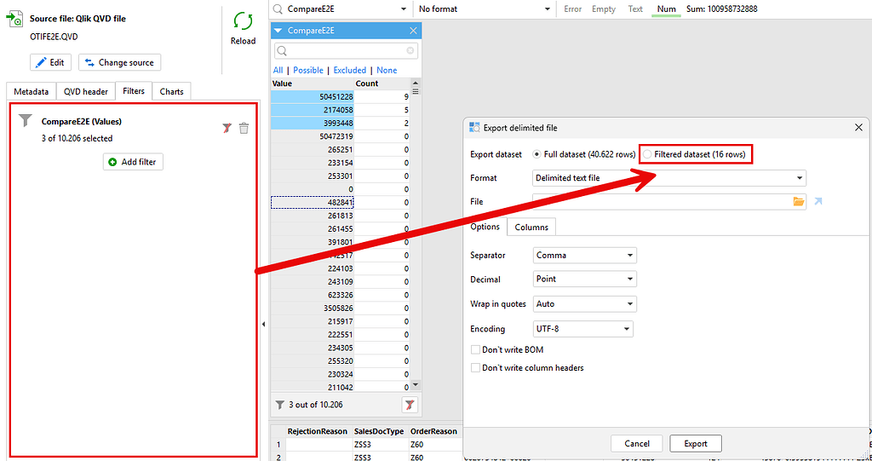Click the Value column header
Viewport: 872px width, 461px height.
tap(312, 84)
